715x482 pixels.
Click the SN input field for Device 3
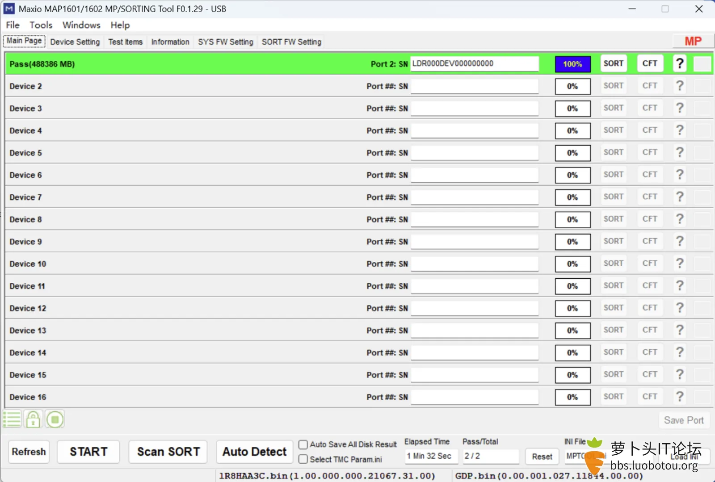pyautogui.click(x=475, y=108)
